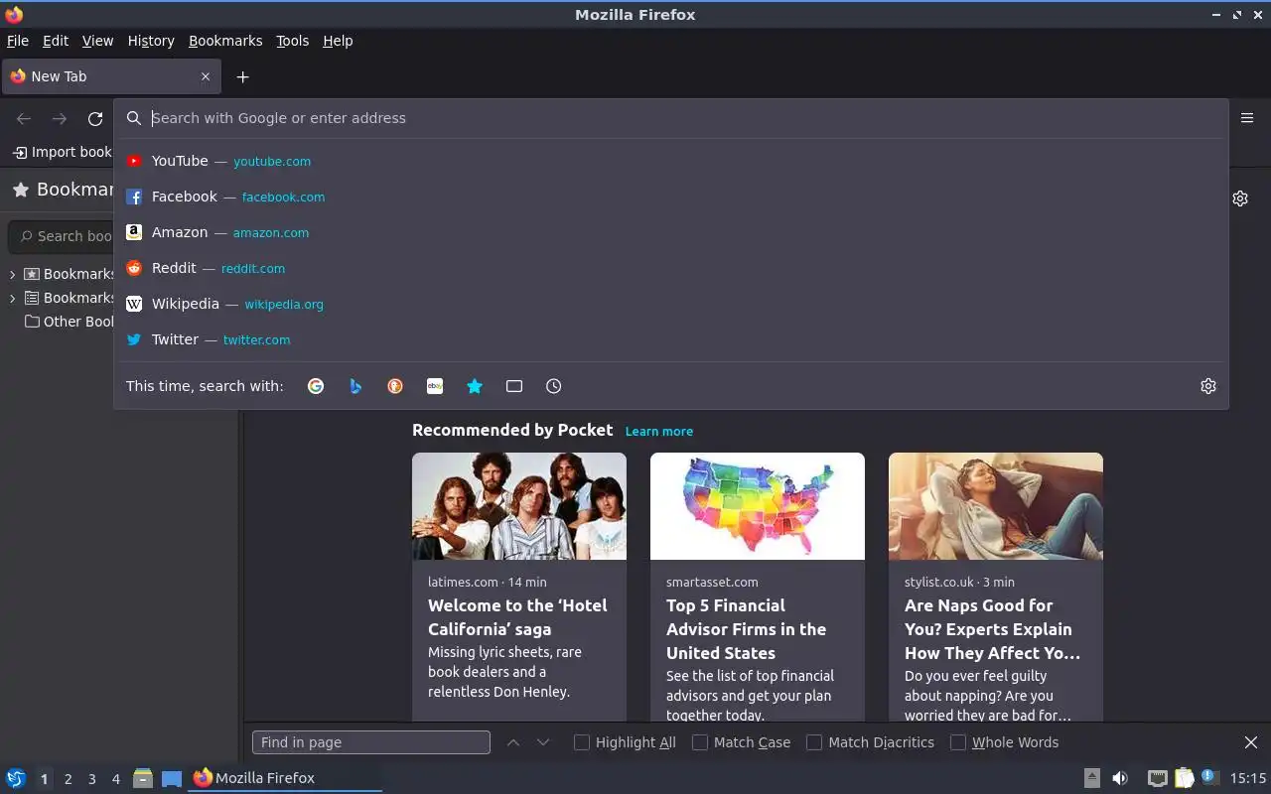Click the volume speaker tray icon
This screenshot has height=794, width=1271.
(1120, 778)
